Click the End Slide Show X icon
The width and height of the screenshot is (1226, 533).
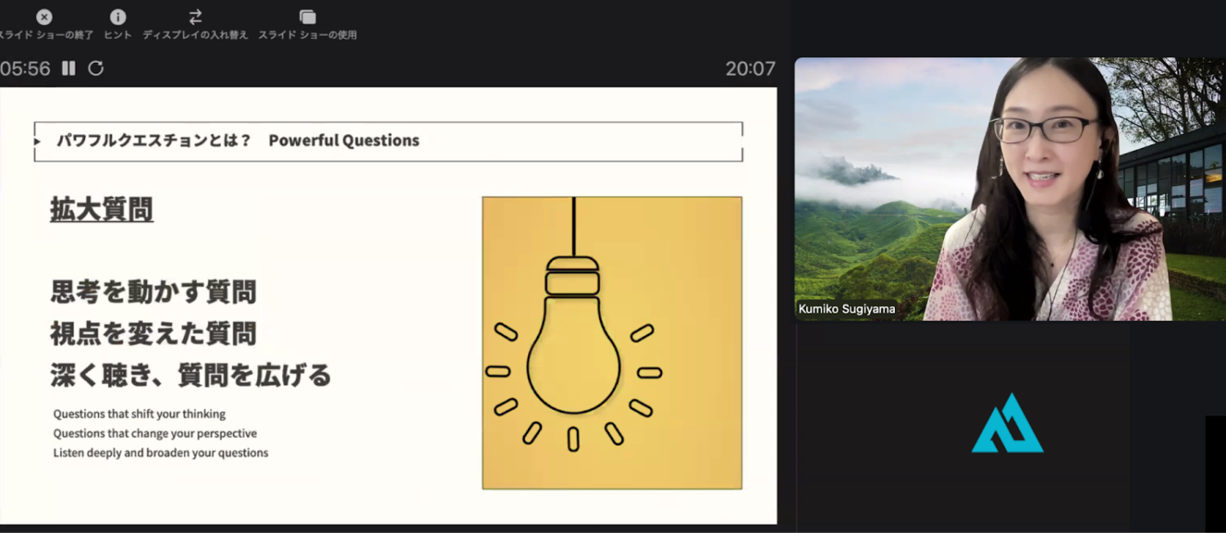pyautogui.click(x=44, y=17)
